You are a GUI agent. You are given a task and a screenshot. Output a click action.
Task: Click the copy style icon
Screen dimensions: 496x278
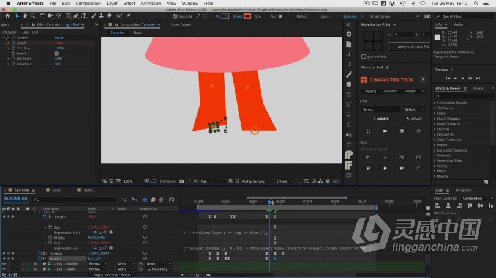[x=368, y=158]
